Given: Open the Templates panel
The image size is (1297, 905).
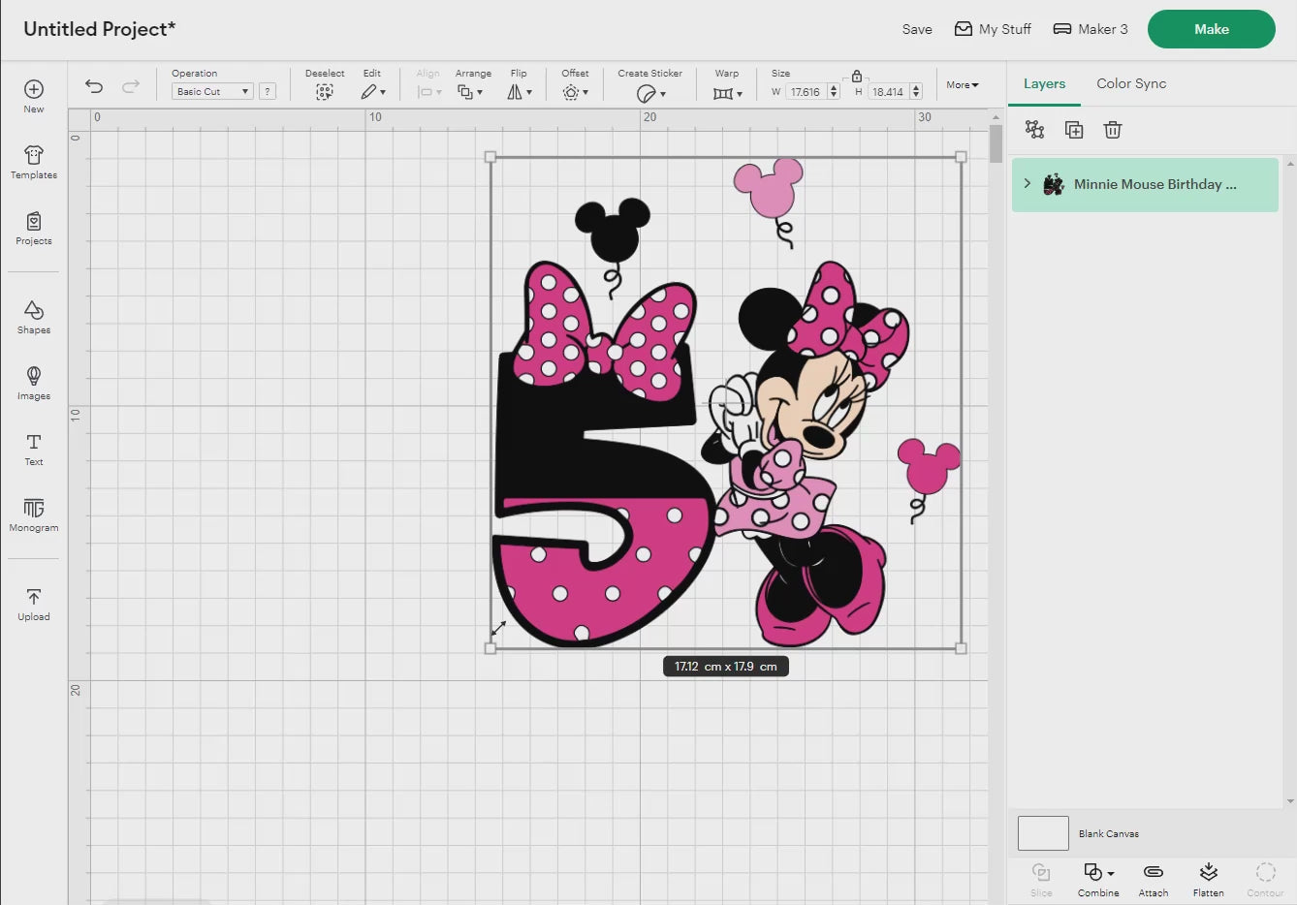Looking at the screenshot, I should click(x=34, y=162).
